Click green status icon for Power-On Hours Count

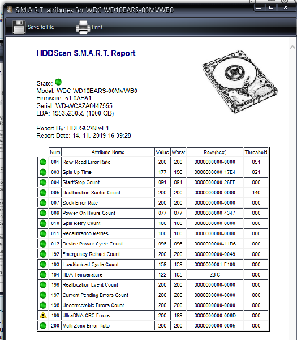click(x=43, y=213)
